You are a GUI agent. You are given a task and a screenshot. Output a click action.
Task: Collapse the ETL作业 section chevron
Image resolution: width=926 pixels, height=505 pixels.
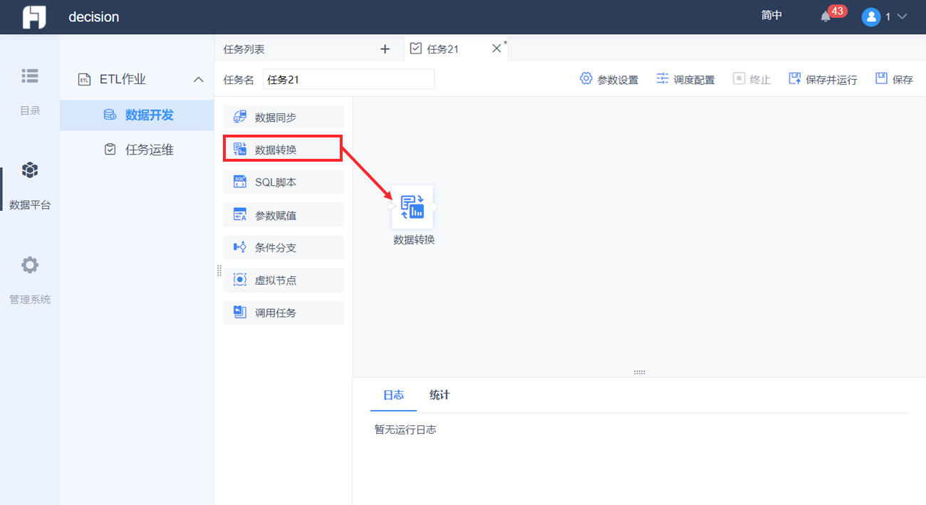click(x=199, y=80)
